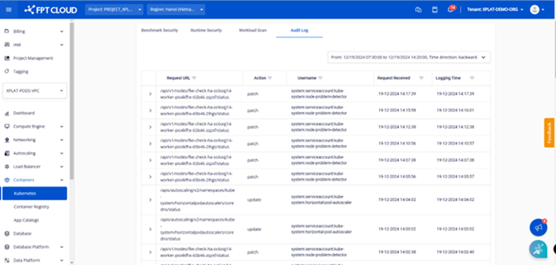Click the orange Feedback button
Viewport: 556px width, 265px height.
549,132
